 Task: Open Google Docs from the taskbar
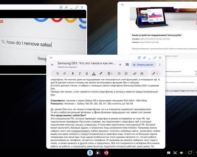[90, 153]
